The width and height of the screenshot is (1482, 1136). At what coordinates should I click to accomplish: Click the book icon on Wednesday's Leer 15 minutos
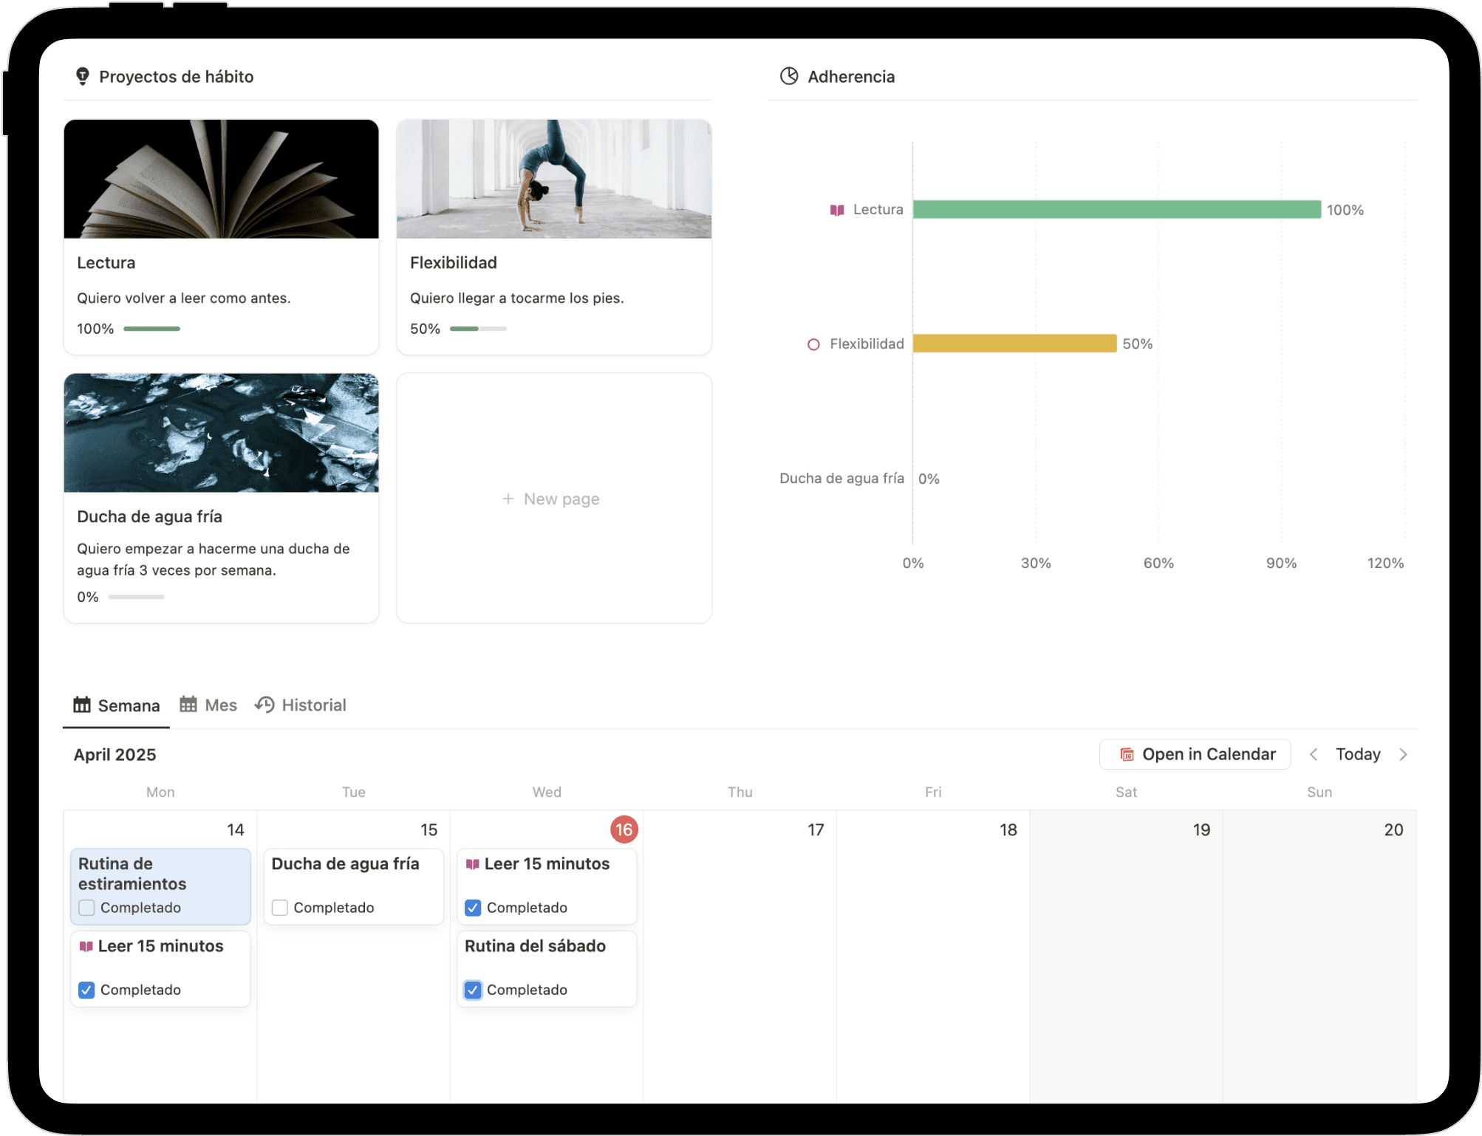[473, 864]
